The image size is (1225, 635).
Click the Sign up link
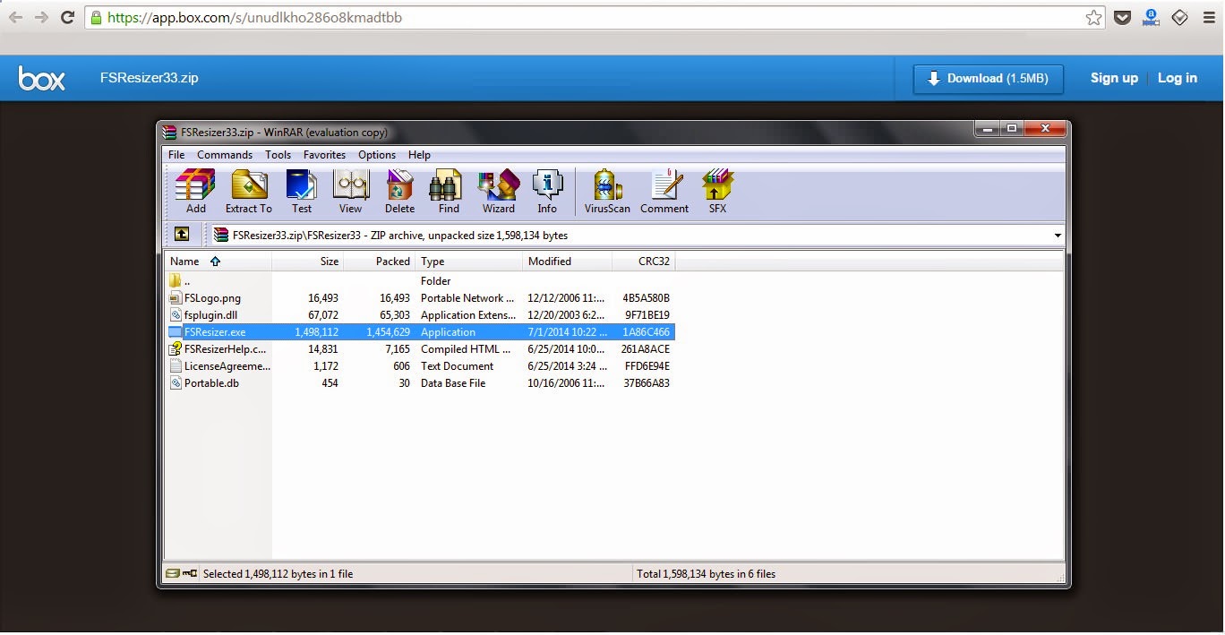pos(1114,78)
